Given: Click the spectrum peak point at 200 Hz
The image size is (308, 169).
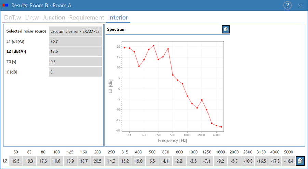Looking at the screenshot, I should coord(153,46).
